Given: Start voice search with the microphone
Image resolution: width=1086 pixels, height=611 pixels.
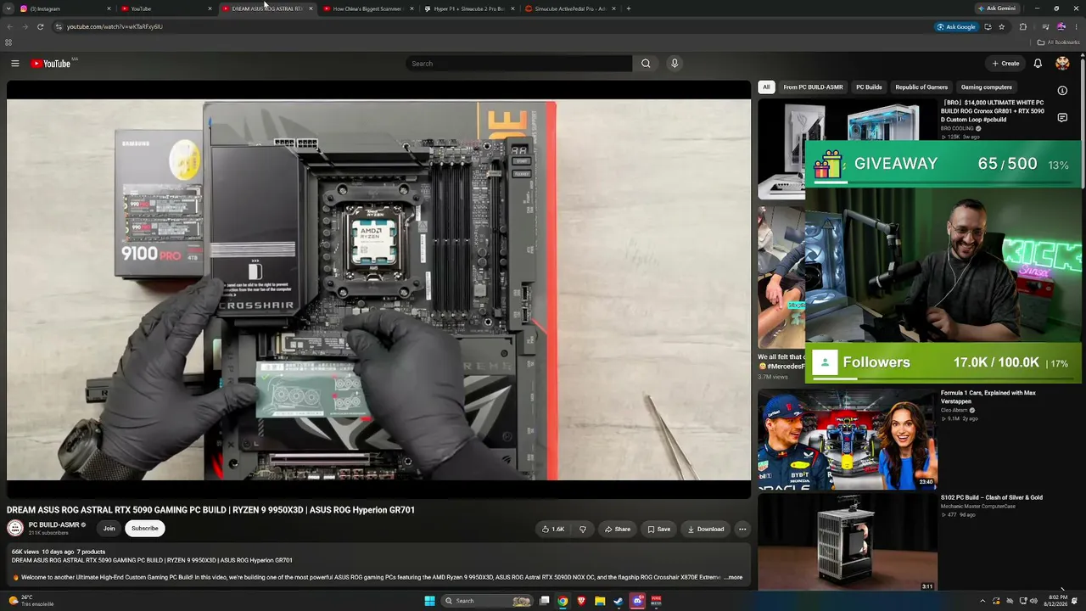Looking at the screenshot, I should 675,64.
